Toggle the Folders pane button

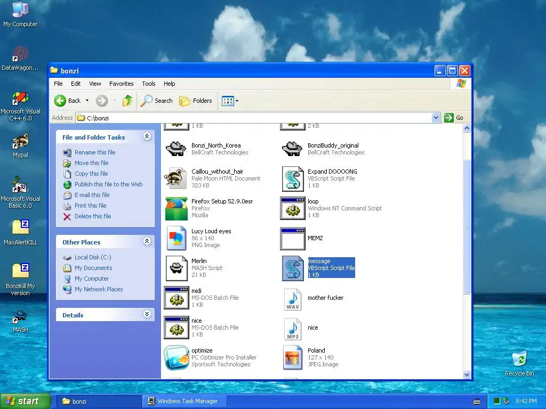pyautogui.click(x=196, y=101)
